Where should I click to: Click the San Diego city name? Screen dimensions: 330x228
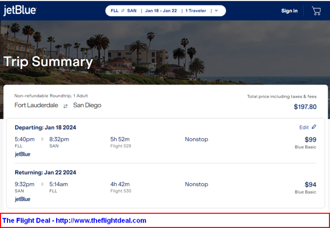[x=87, y=105]
